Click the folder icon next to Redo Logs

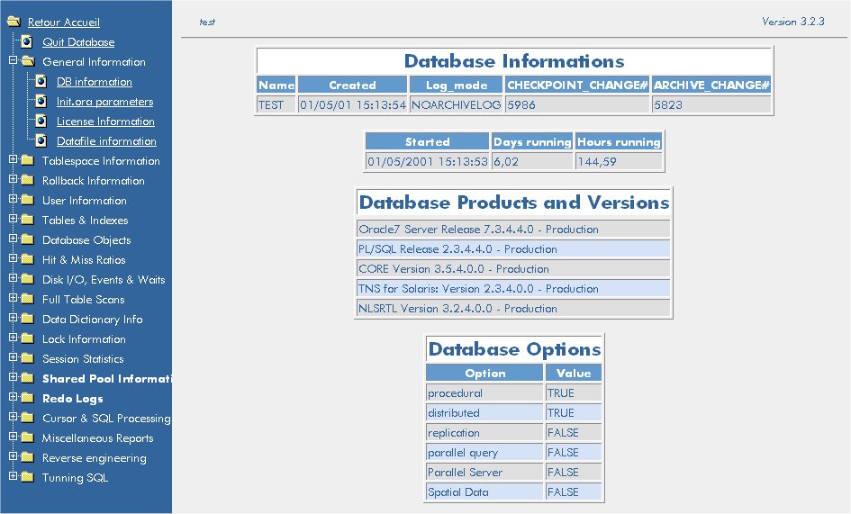pos(27,399)
